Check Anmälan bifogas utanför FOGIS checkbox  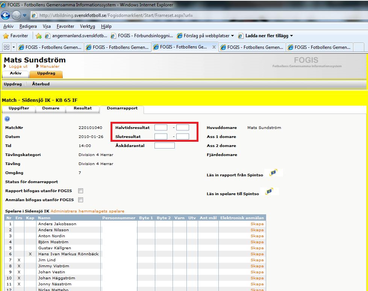(x=80, y=200)
